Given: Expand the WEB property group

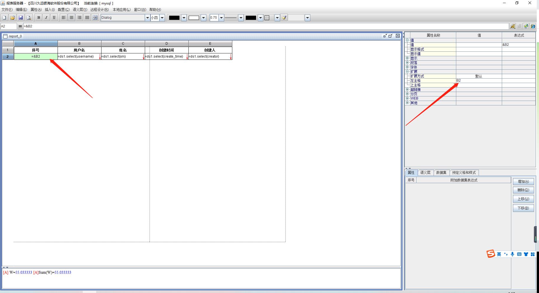Looking at the screenshot, I should point(407,98).
